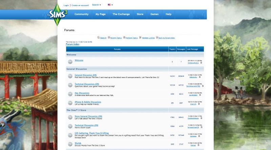Click Back to forum index link
The width and height of the screenshot is (271, 150).
[167, 38]
